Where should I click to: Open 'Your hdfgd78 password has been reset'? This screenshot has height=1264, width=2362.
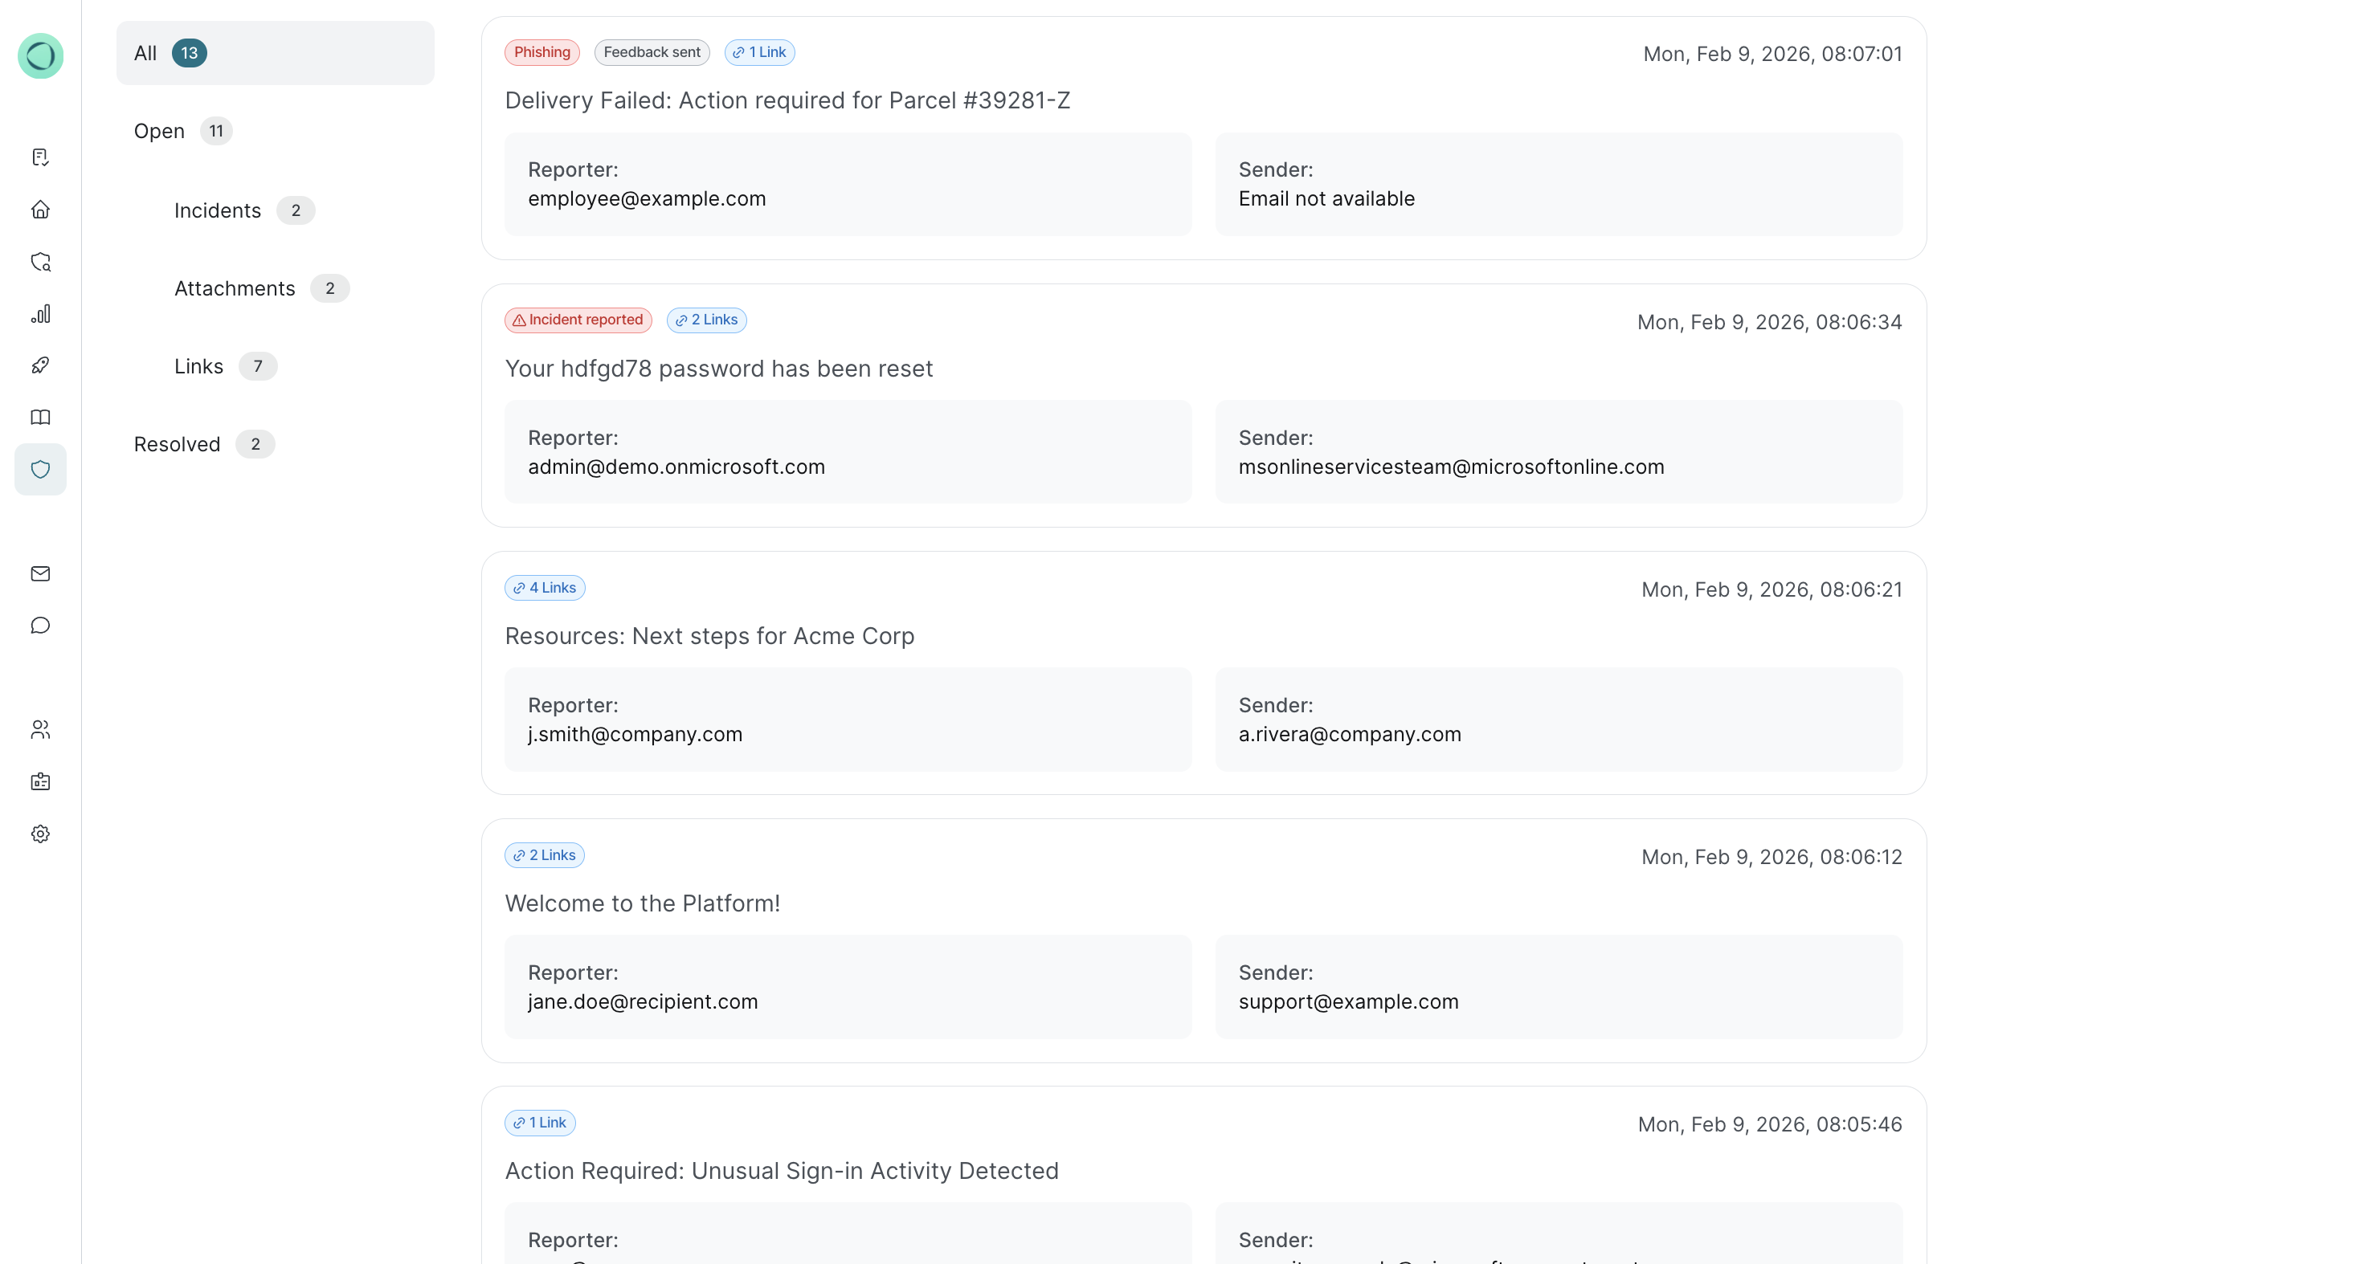719,369
